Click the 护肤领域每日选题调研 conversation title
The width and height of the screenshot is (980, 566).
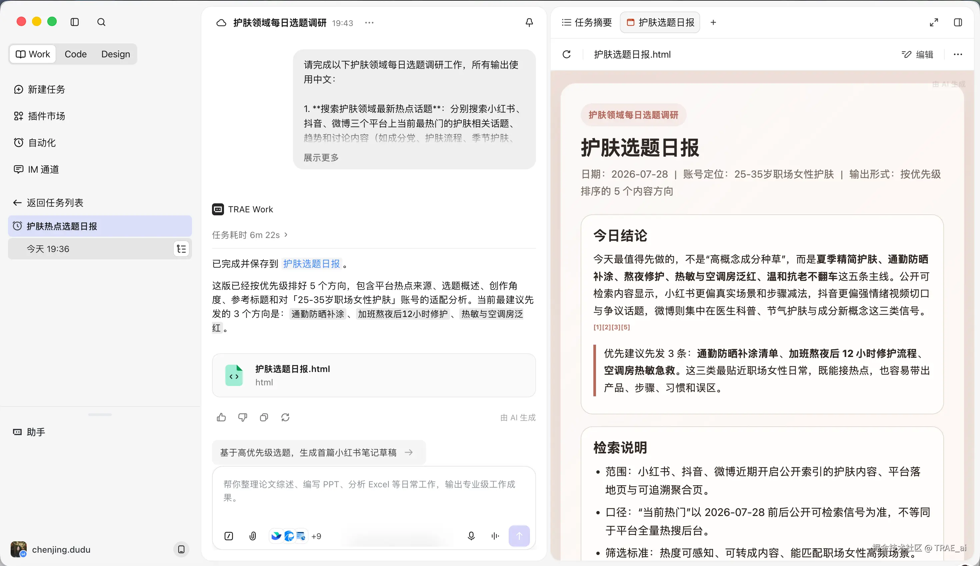click(280, 23)
